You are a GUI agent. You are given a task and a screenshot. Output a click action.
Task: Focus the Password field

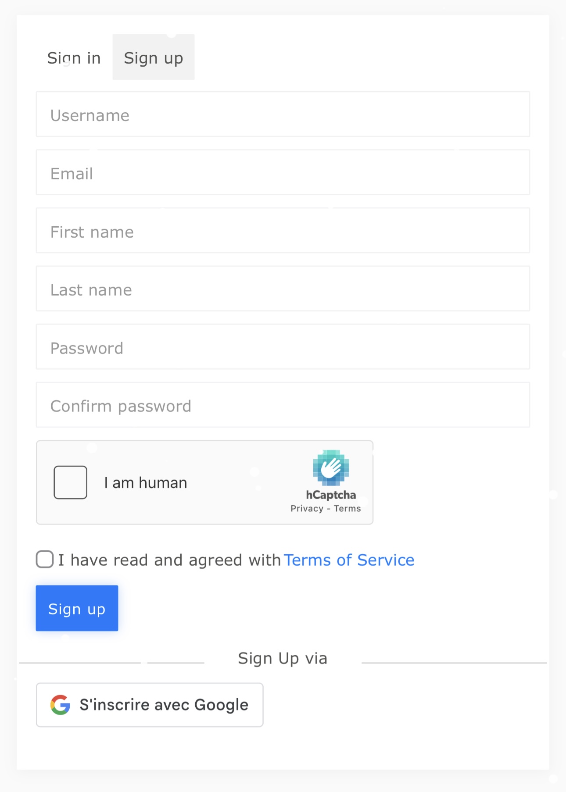pos(283,347)
